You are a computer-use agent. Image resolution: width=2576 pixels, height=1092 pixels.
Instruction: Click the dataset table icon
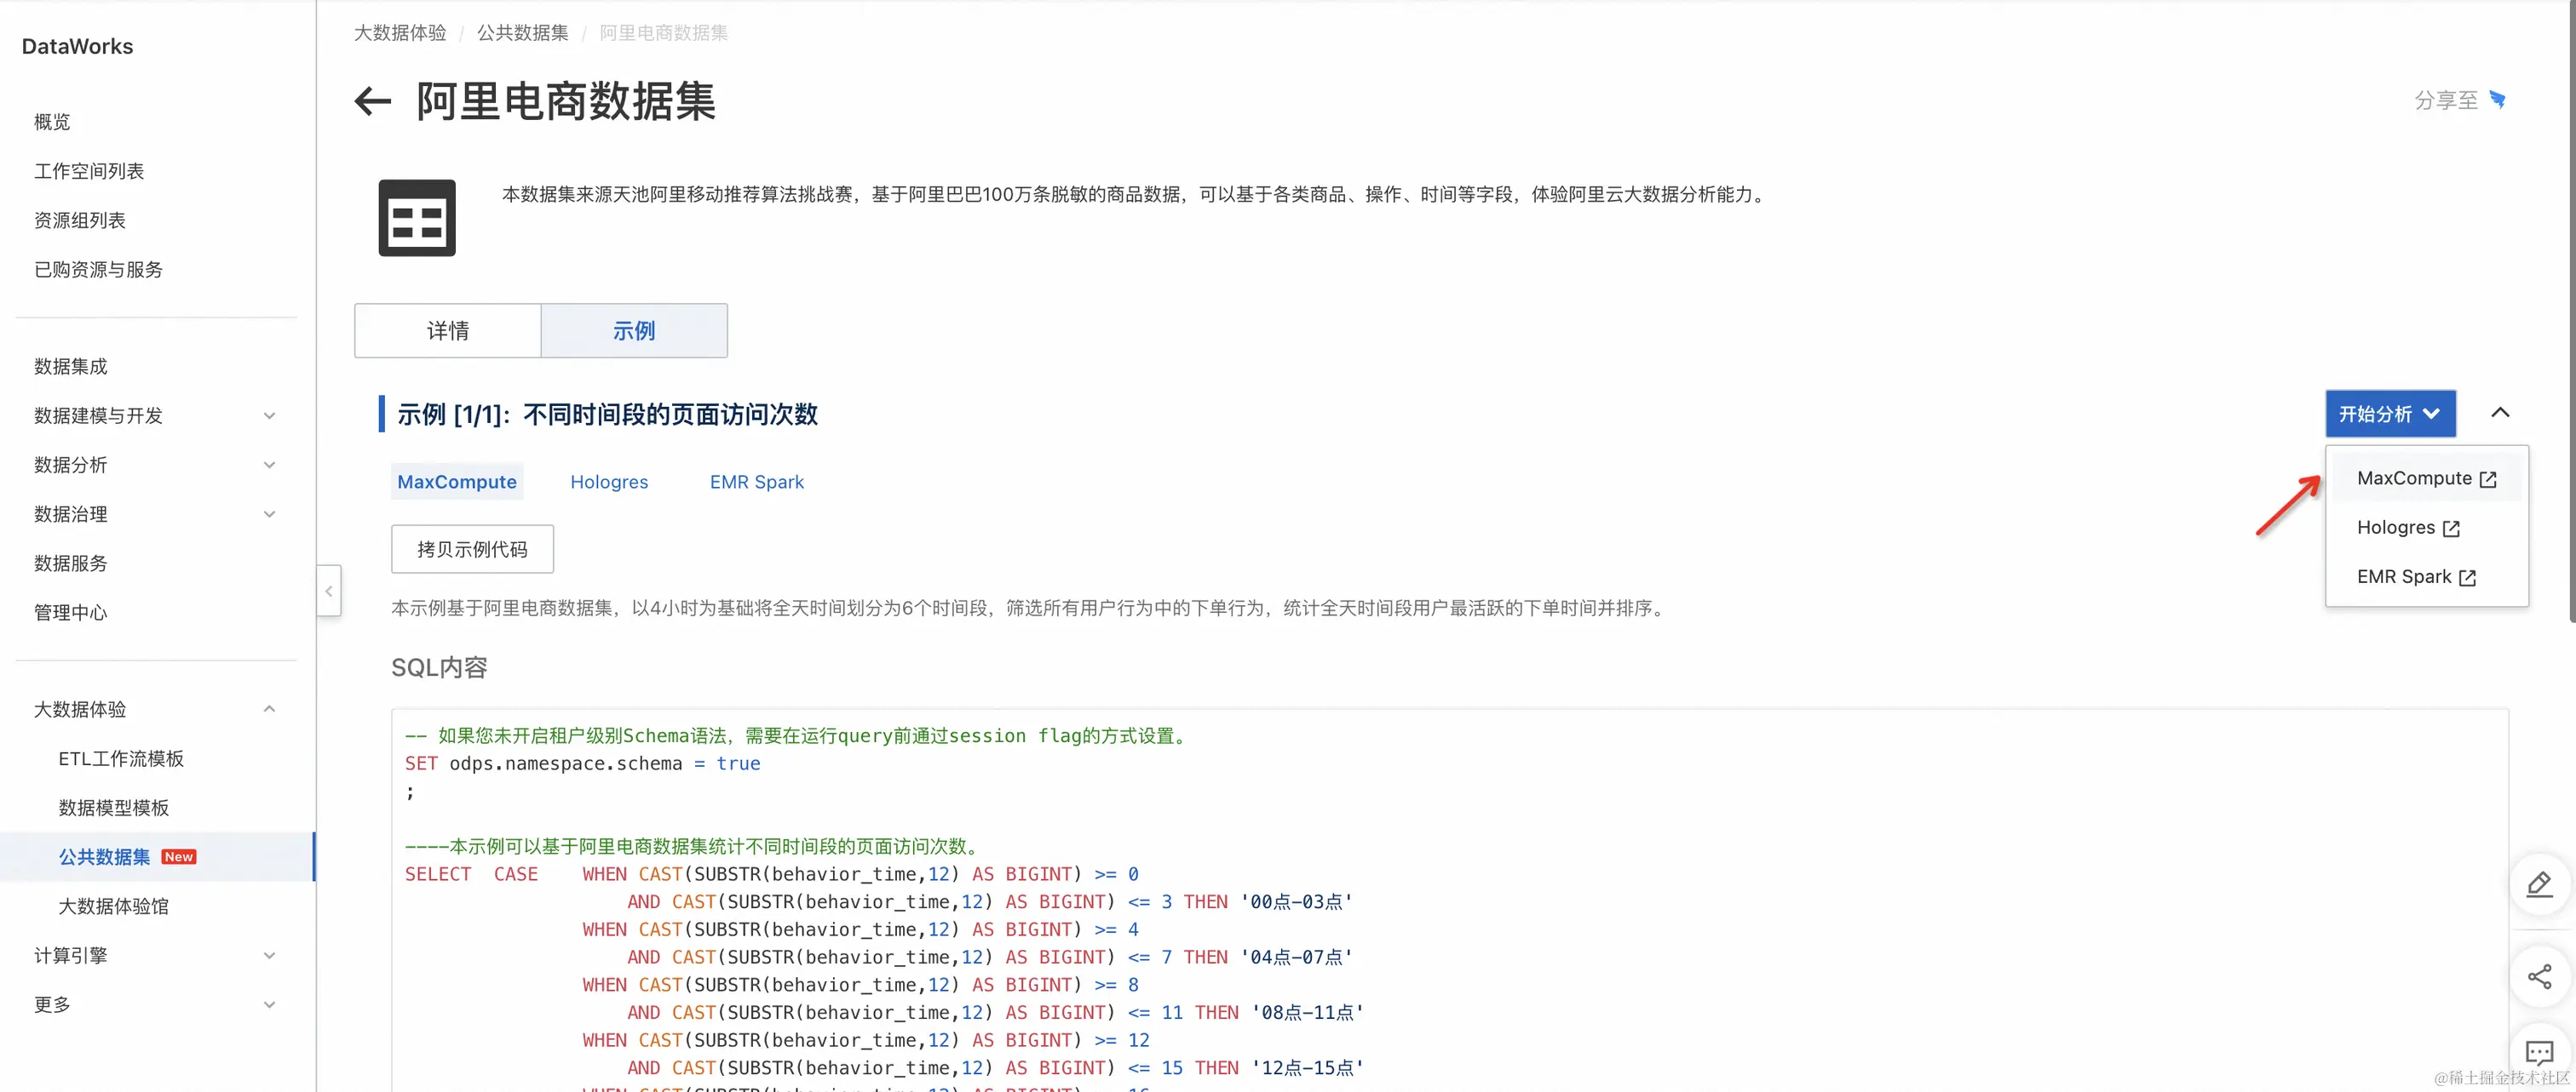417,218
